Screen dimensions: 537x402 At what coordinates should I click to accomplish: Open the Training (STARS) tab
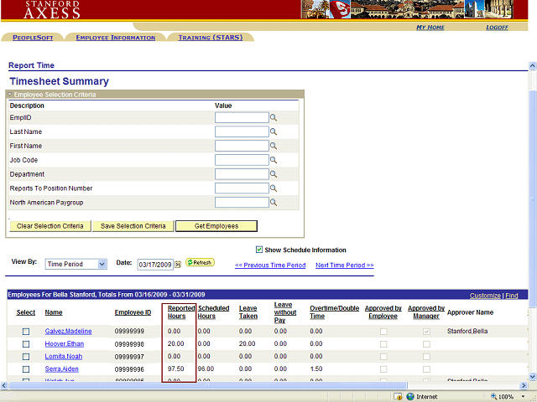pyautogui.click(x=211, y=38)
